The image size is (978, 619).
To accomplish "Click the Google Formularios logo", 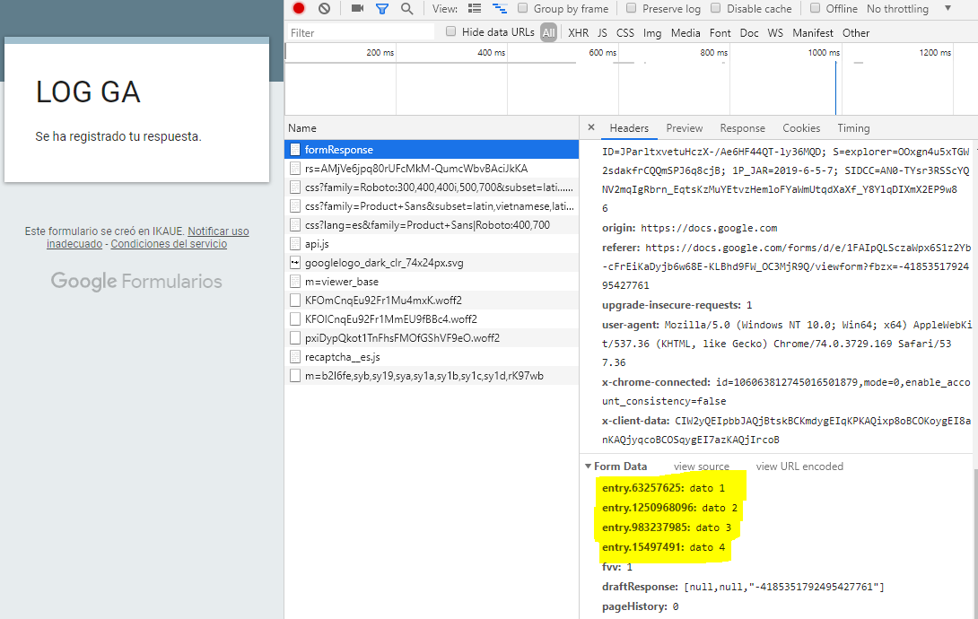I will tap(136, 281).
